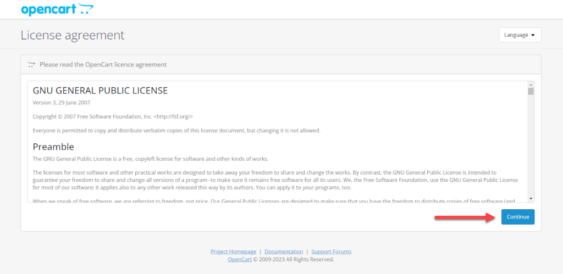
Task: Click the 'GNU GENERAL PUBLIC LICENSE' heading
Action: [x=100, y=91]
